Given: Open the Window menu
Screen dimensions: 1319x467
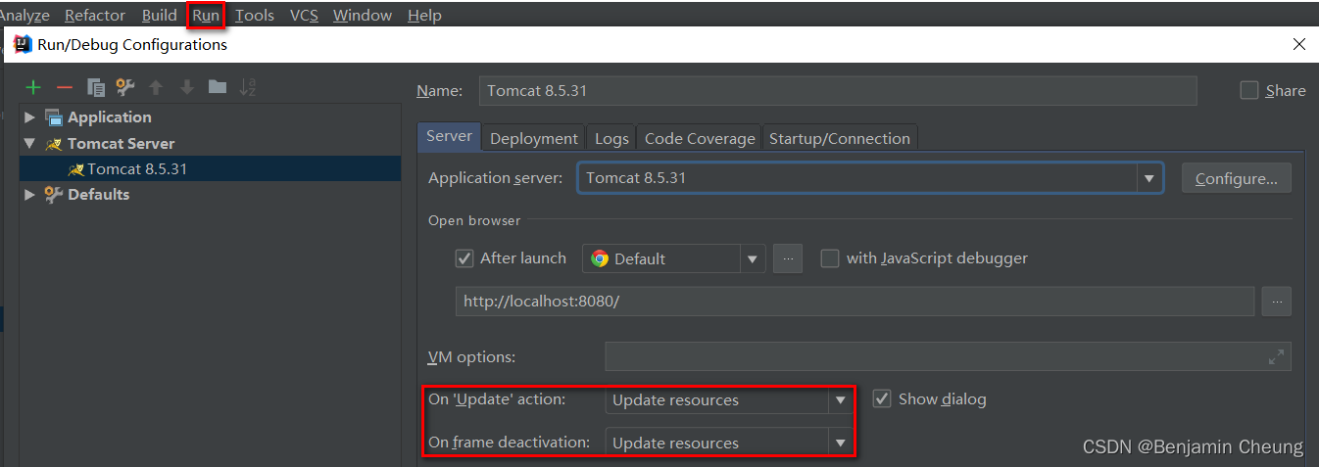Looking at the screenshot, I should pos(363,15).
